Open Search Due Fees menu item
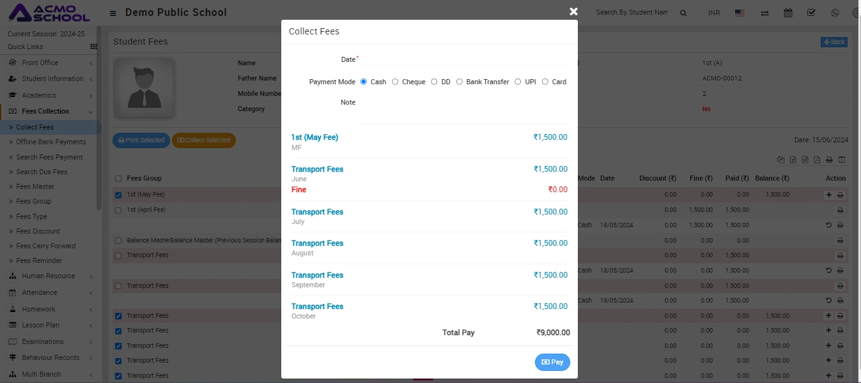 click(x=42, y=172)
